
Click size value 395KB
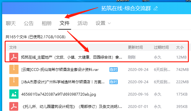pyautogui.click(x=182, y=107)
